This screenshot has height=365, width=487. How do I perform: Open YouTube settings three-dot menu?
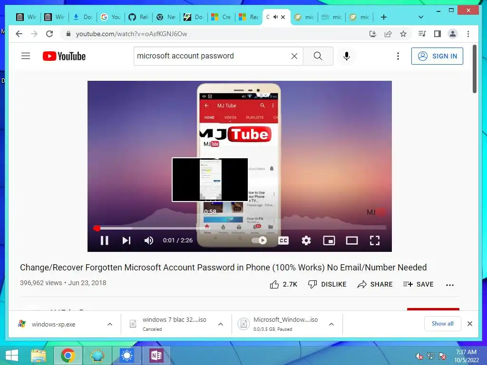coord(398,56)
